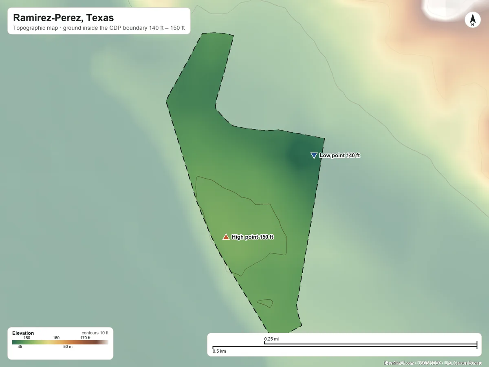The width and height of the screenshot is (489, 367).
Task: Click the '170 ft' legend tick label
Action: pyautogui.click(x=85, y=338)
